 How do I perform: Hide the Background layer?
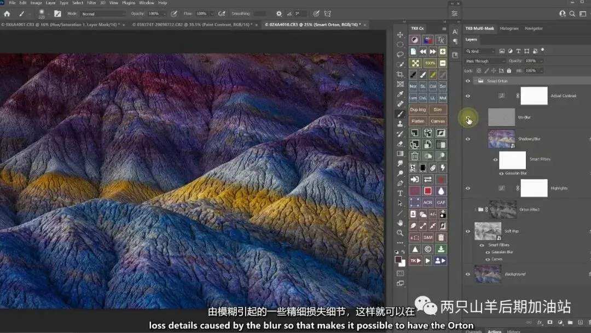(x=468, y=274)
